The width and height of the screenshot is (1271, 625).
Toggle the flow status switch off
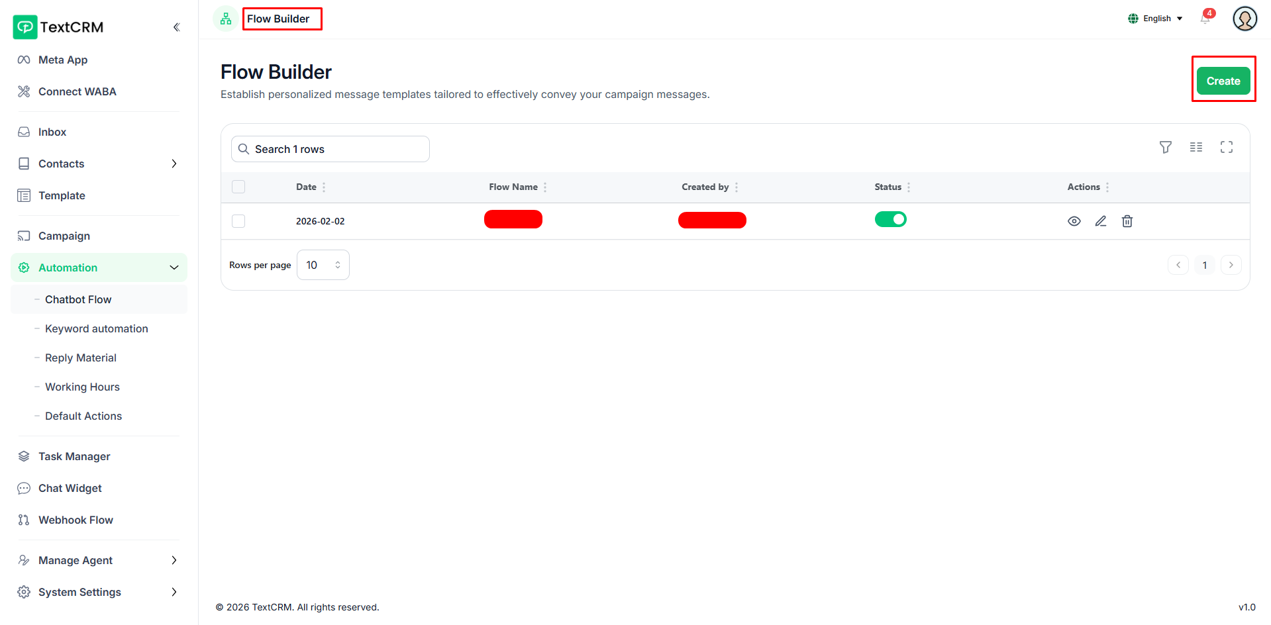(890, 219)
